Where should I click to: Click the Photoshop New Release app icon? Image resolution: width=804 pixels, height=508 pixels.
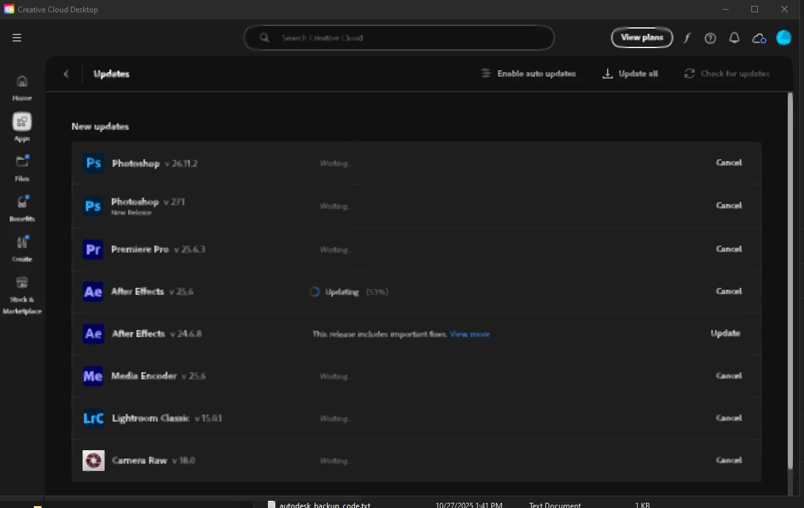[x=94, y=206]
